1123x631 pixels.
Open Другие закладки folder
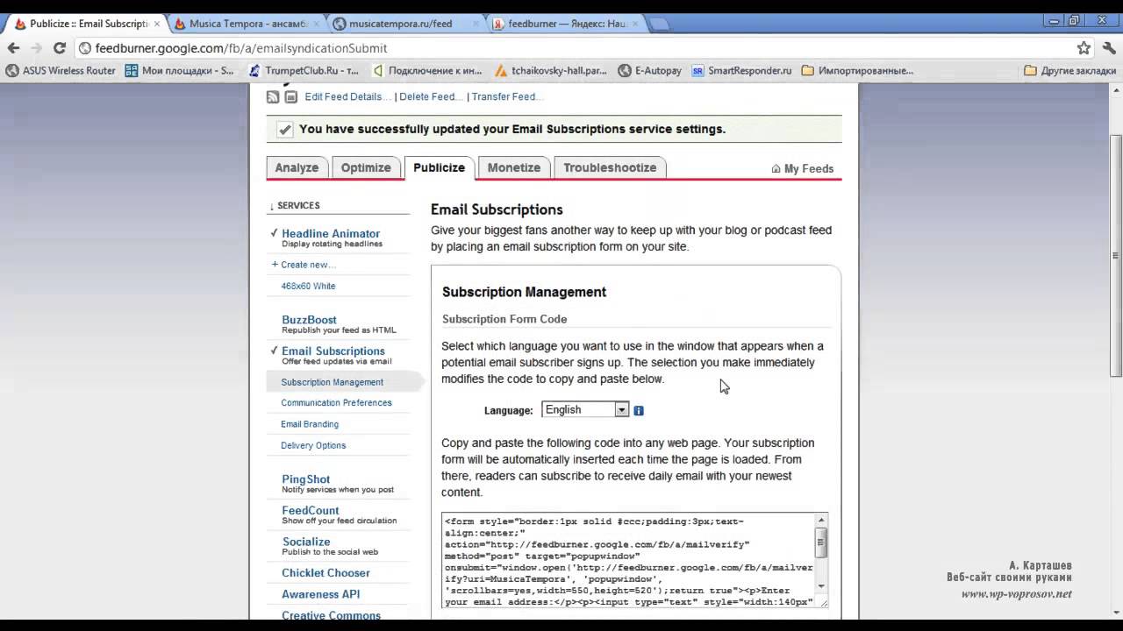click(1069, 70)
